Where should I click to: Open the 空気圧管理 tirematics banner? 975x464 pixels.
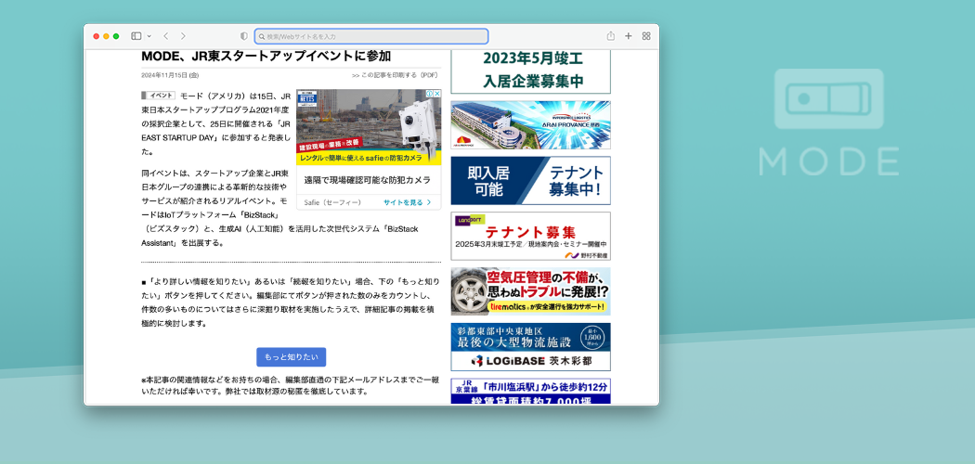(530, 291)
